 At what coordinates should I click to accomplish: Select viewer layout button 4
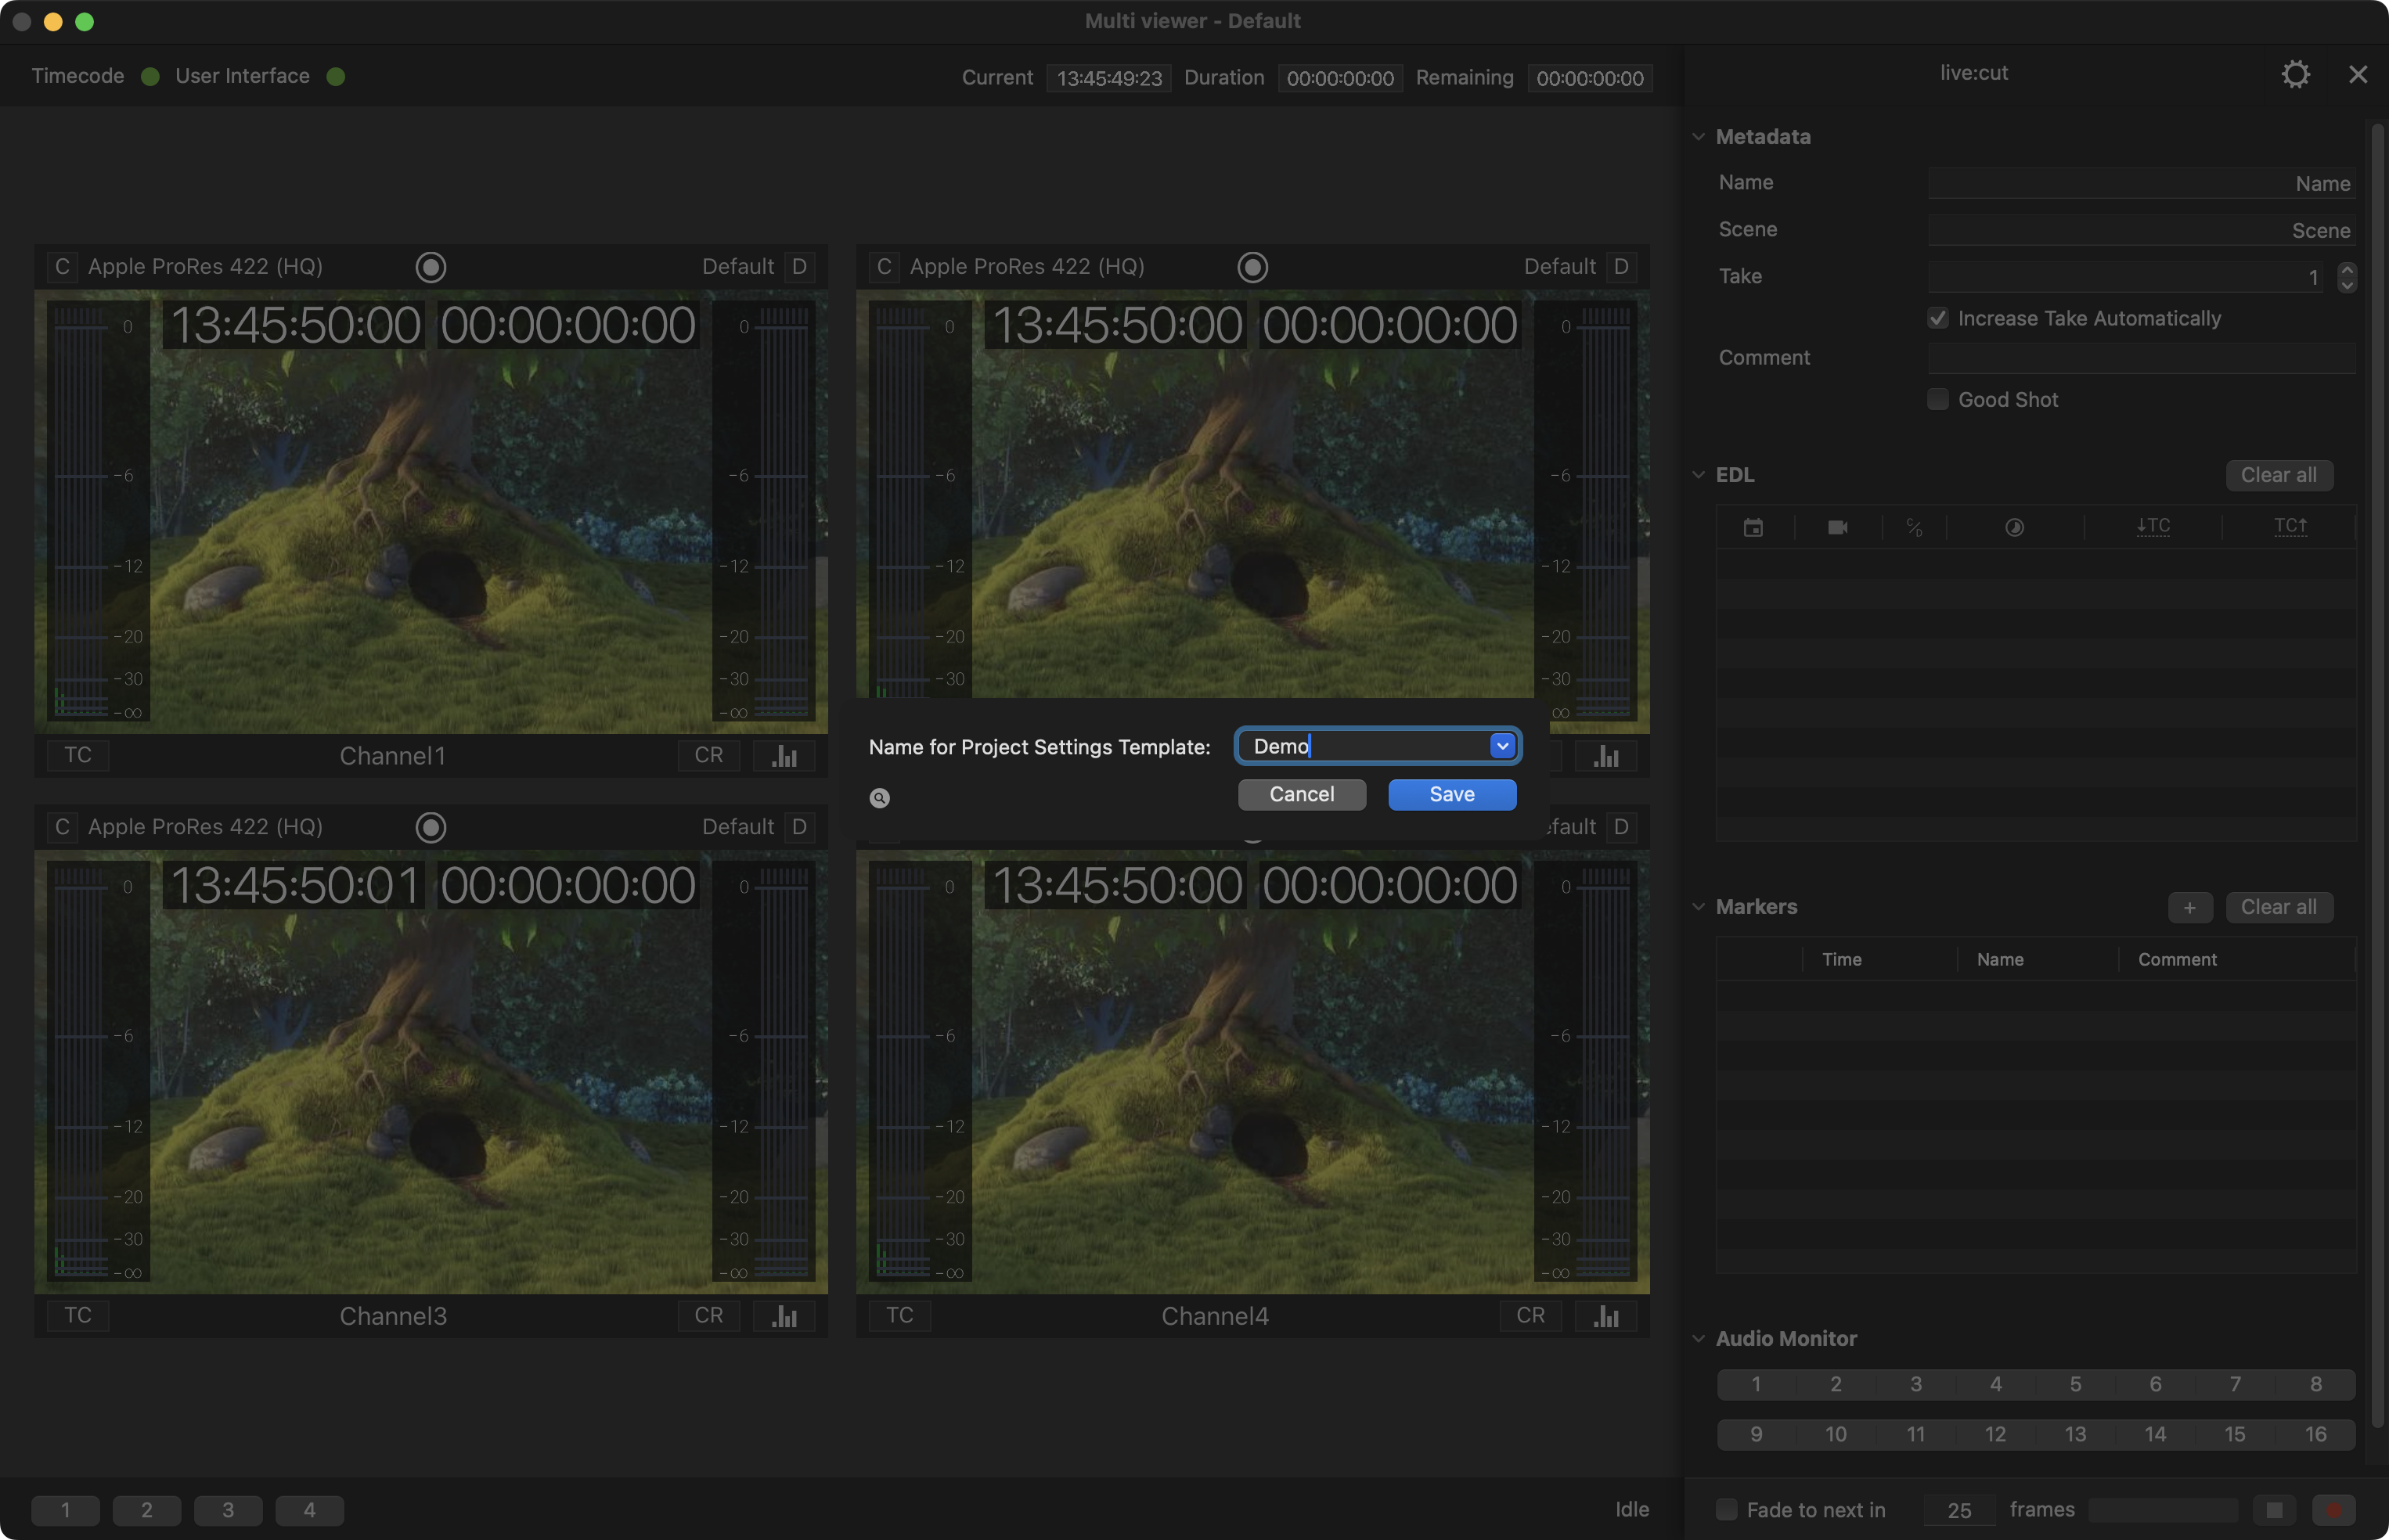coord(310,1510)
